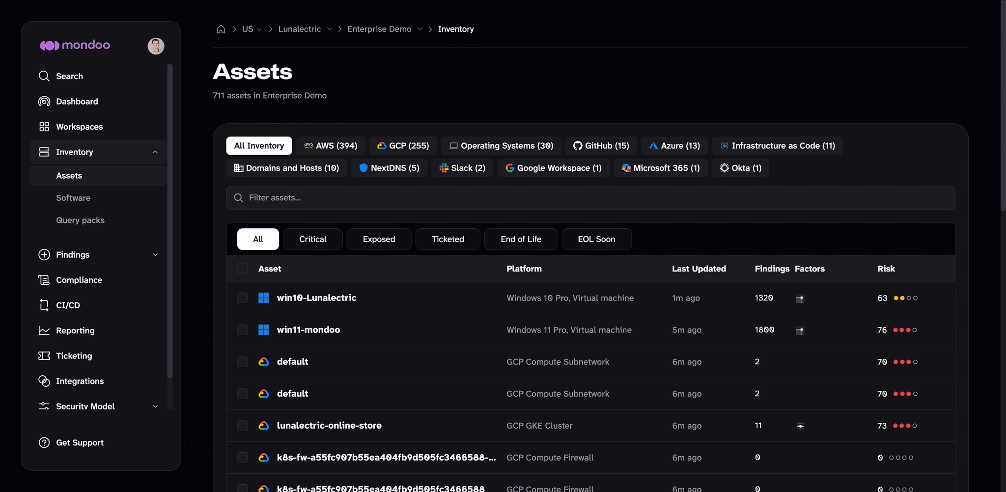The width and height of the screenshot is (1006, 492).
Task: Click the Filter assets input field
Action: point(590,197)
